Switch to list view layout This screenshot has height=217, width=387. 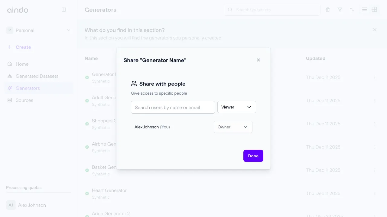pyautogui.click(x=364, y=9)
